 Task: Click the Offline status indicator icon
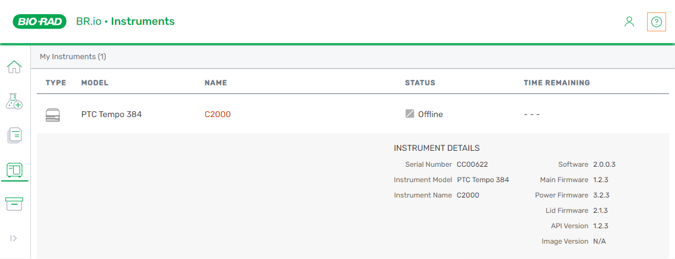click(x=410, y=114)
